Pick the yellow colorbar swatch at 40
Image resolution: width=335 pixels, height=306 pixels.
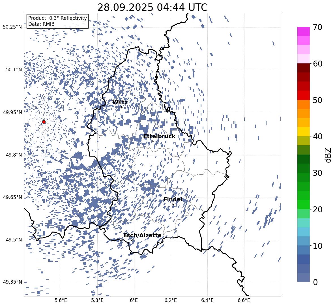pos(303,132)
